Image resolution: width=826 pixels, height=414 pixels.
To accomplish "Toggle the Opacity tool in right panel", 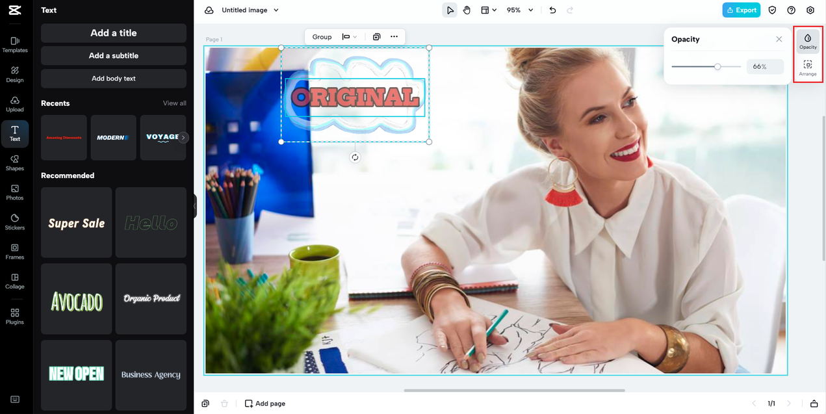I will (x=808, y=42).
